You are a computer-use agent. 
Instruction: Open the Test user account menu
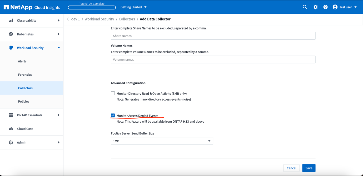coord(345,7)
